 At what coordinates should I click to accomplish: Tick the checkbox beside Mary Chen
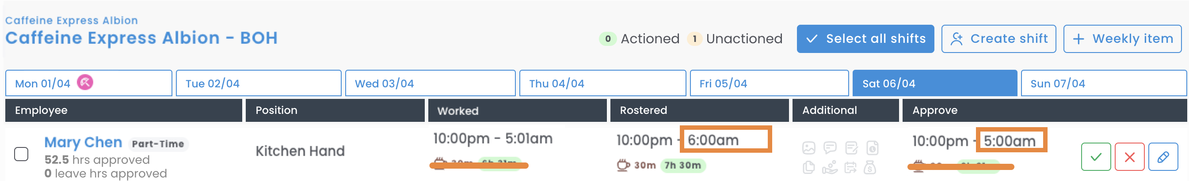(21, 154)
